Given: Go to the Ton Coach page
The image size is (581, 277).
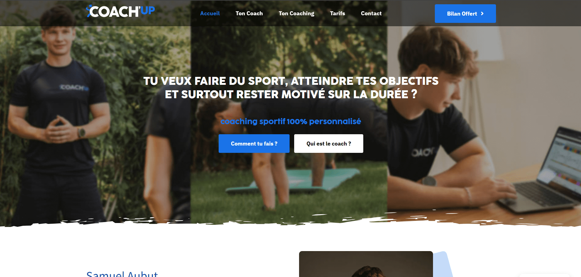Looking at the screenshot, I should tap(249, 13).
